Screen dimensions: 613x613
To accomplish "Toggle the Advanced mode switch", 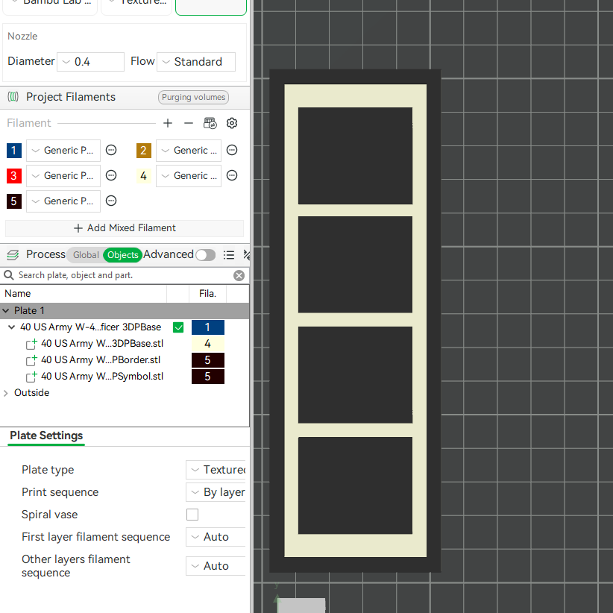I will [206, 255].
